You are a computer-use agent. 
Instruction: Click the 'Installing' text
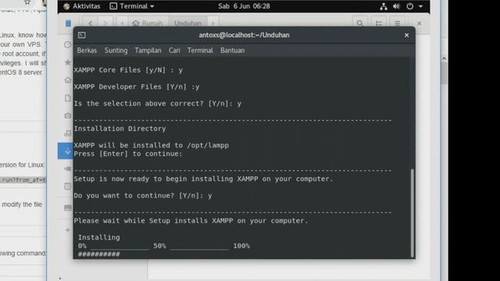coord(99,237)
